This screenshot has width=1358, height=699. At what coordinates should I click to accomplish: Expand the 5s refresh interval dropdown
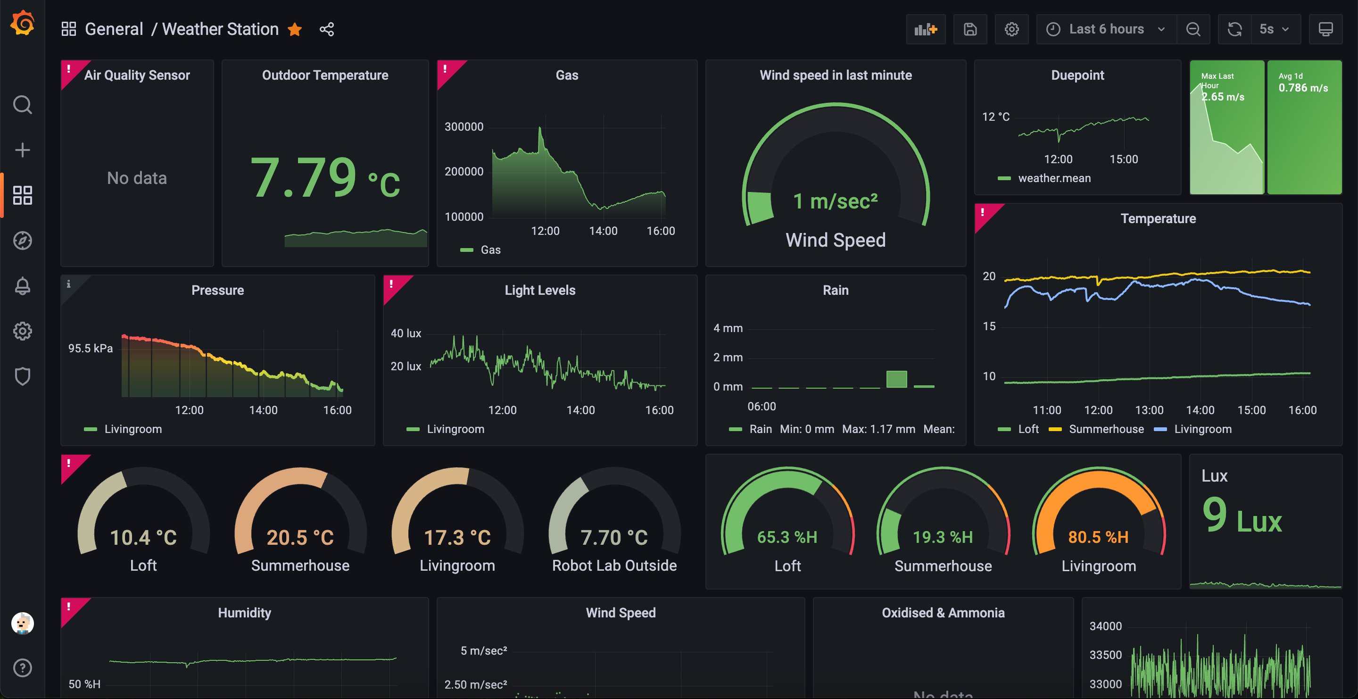tap(1274, 30)
